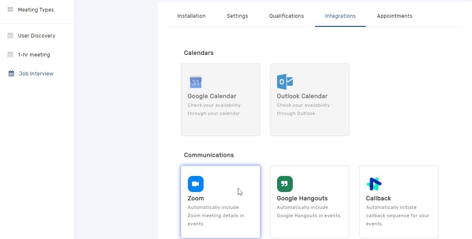
Task: Select the Google Hangouts card description
Action: 309,211
